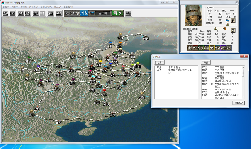Select the 내정 command icon
Image resolution: width=251 pixels, height=149 pixels.
(x=190, y=48)
